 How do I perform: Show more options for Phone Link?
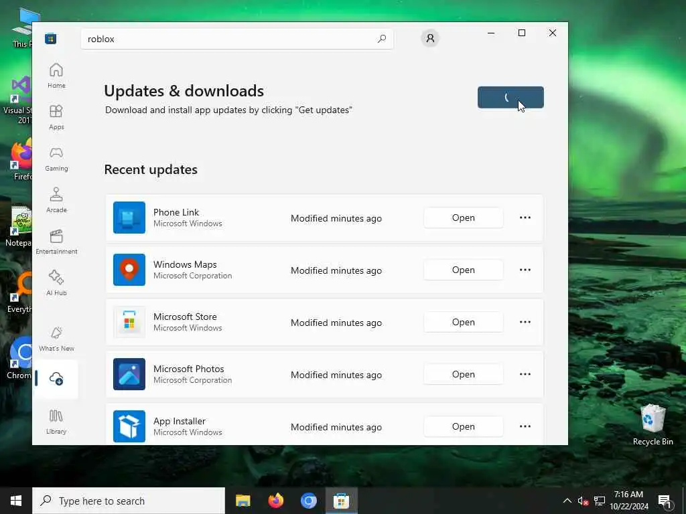(525, 218)
